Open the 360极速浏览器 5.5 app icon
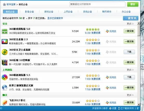The height and width of the screenshot is (111, 144). click(x=5, y=77)
